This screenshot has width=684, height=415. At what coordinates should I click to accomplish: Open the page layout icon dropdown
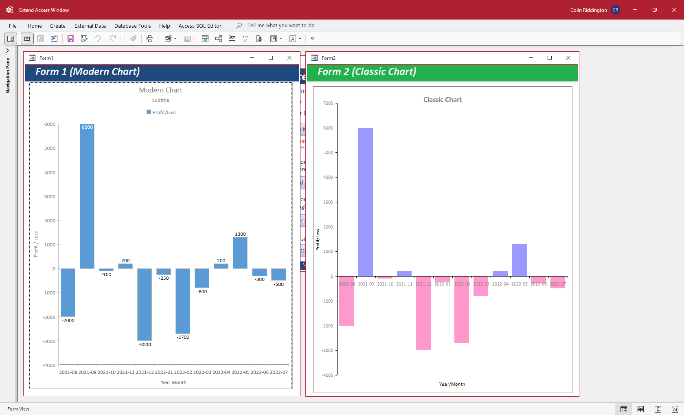281,39
